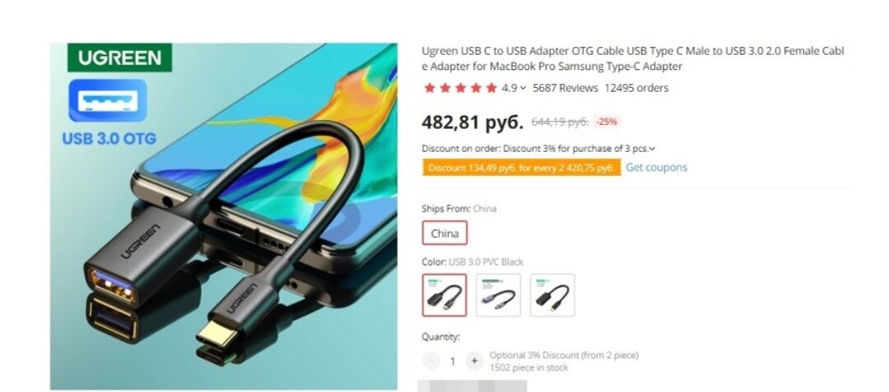Select the China shipping option
889x392 pixels.
444,233
